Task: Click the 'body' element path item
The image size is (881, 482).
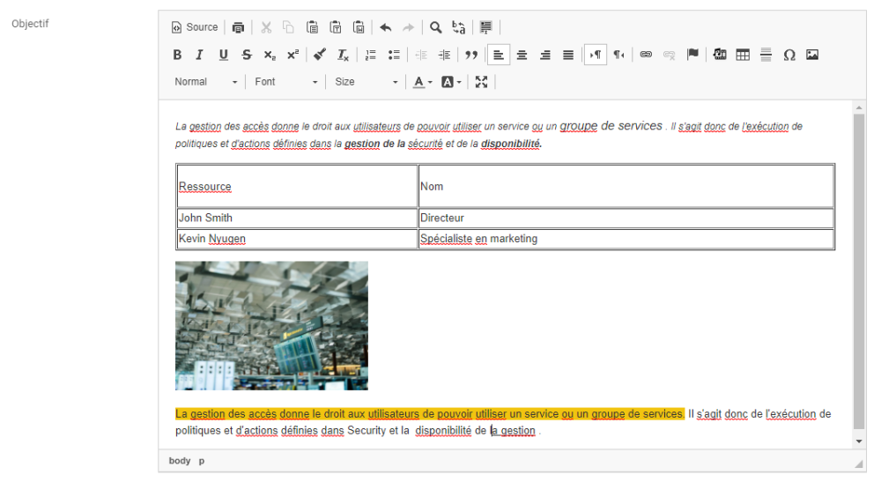Action: [180, 461]
